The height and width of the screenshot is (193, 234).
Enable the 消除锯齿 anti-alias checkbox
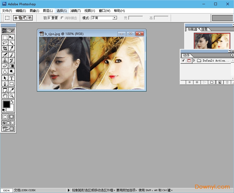pos(62,18)
